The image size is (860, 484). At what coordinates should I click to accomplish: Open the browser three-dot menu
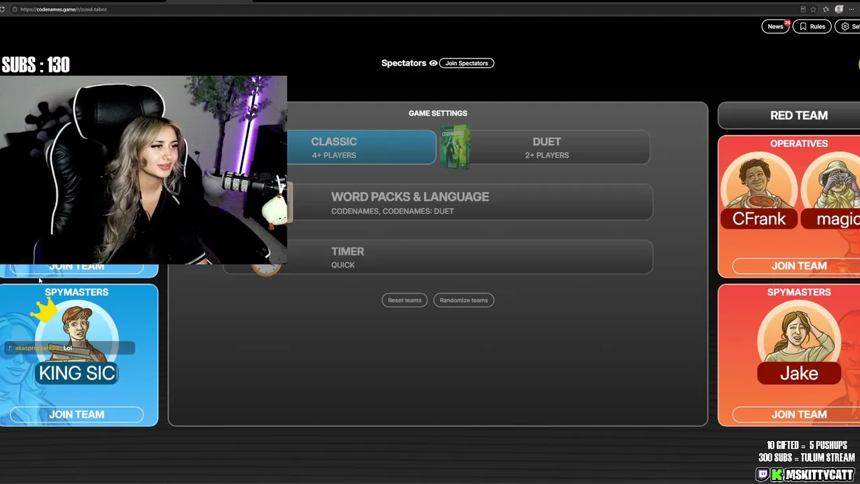click(852, 9)
